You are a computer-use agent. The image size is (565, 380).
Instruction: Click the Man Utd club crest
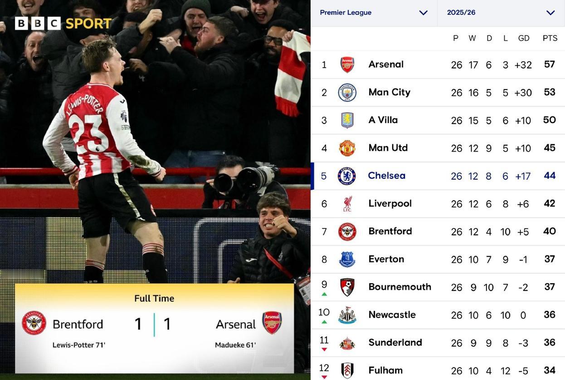(347, 148)
